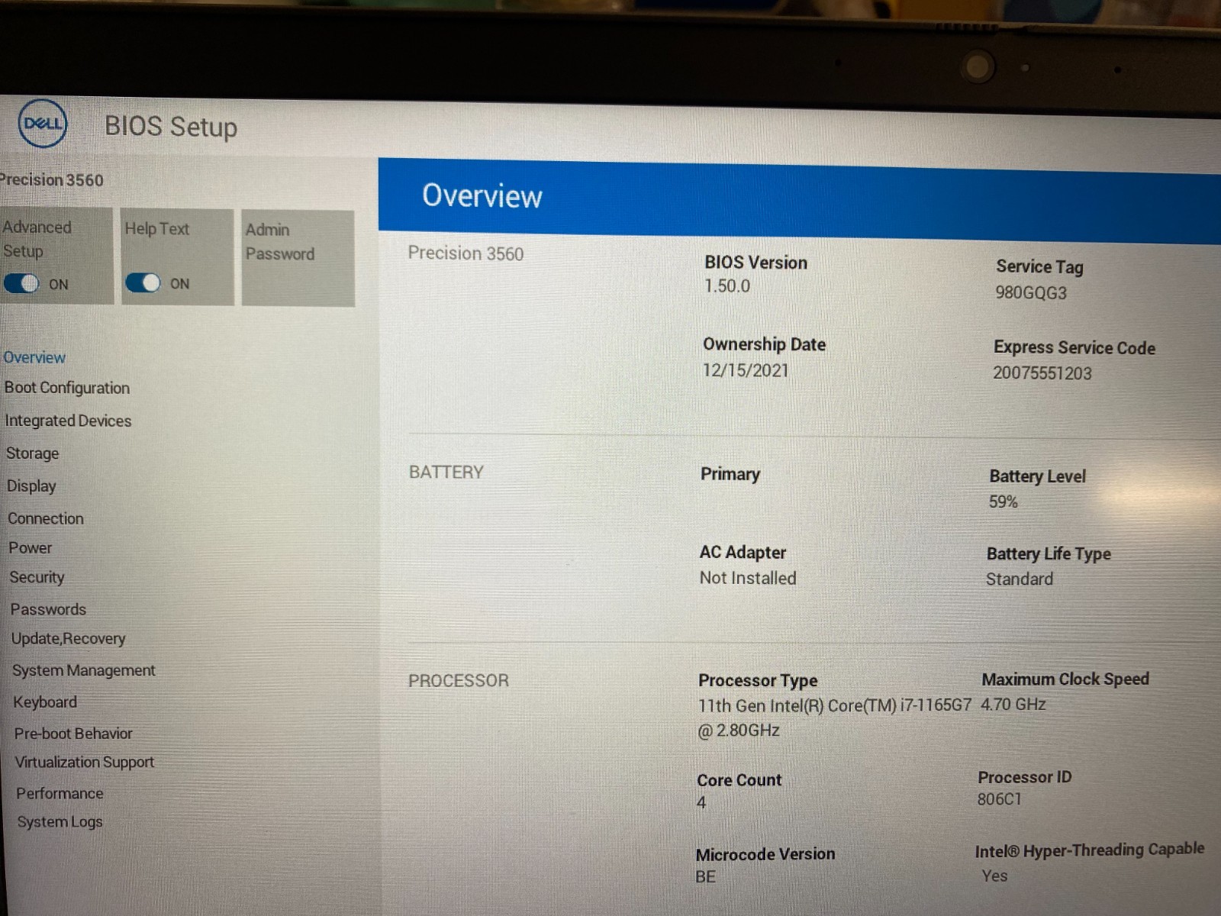Open the Admin Password tile
Screen dimensions: 1221x916
(298, 258)
